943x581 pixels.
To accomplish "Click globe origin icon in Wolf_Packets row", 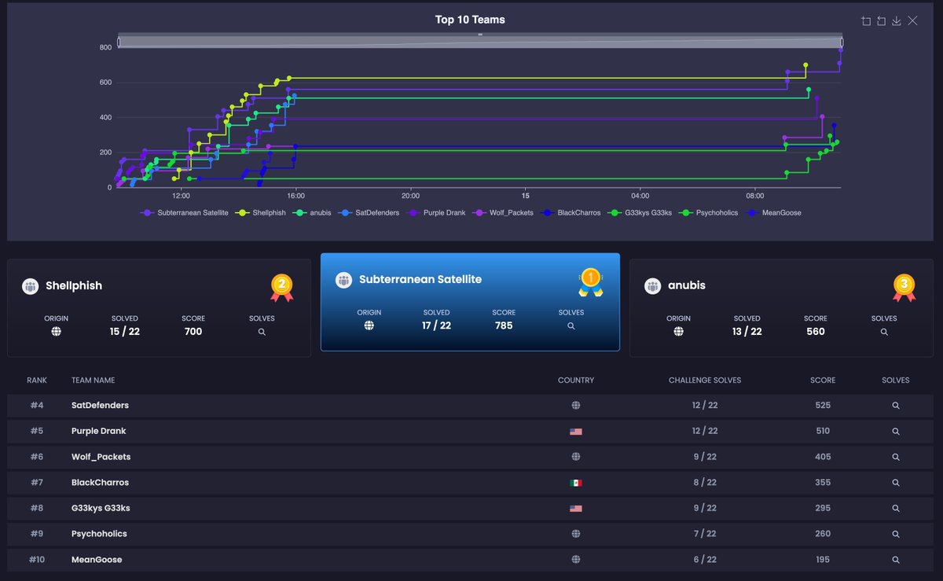I will pyautogui.click(x=576, y=456).
